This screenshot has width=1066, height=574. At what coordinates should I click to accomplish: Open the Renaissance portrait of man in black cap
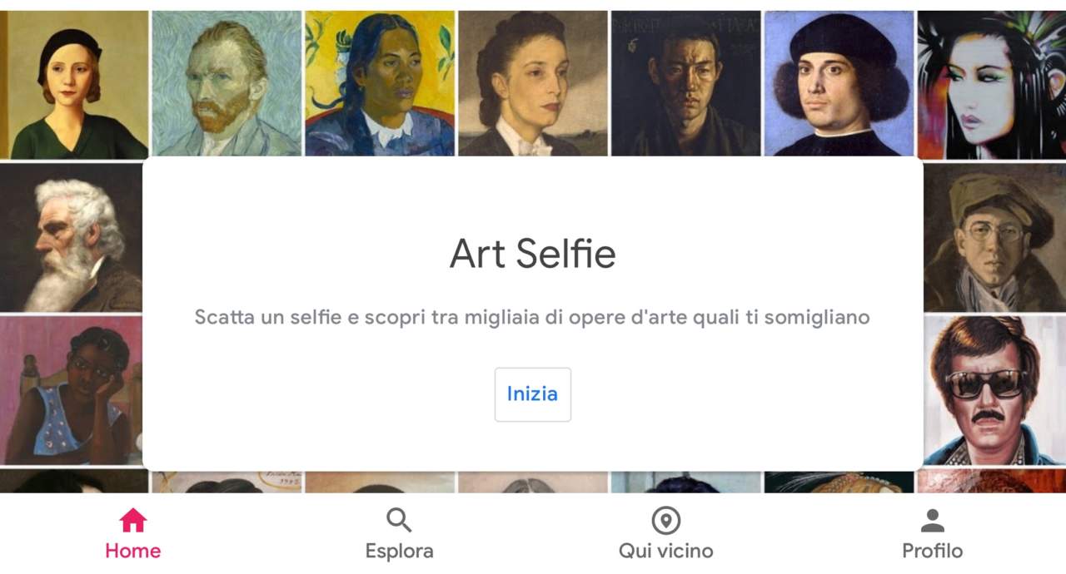click(x=839, y=83)
